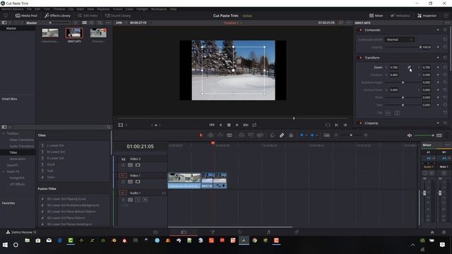Open the Composite Mode Normal dropdown
This screenshot has height=254, width=452.
point(399,40)
